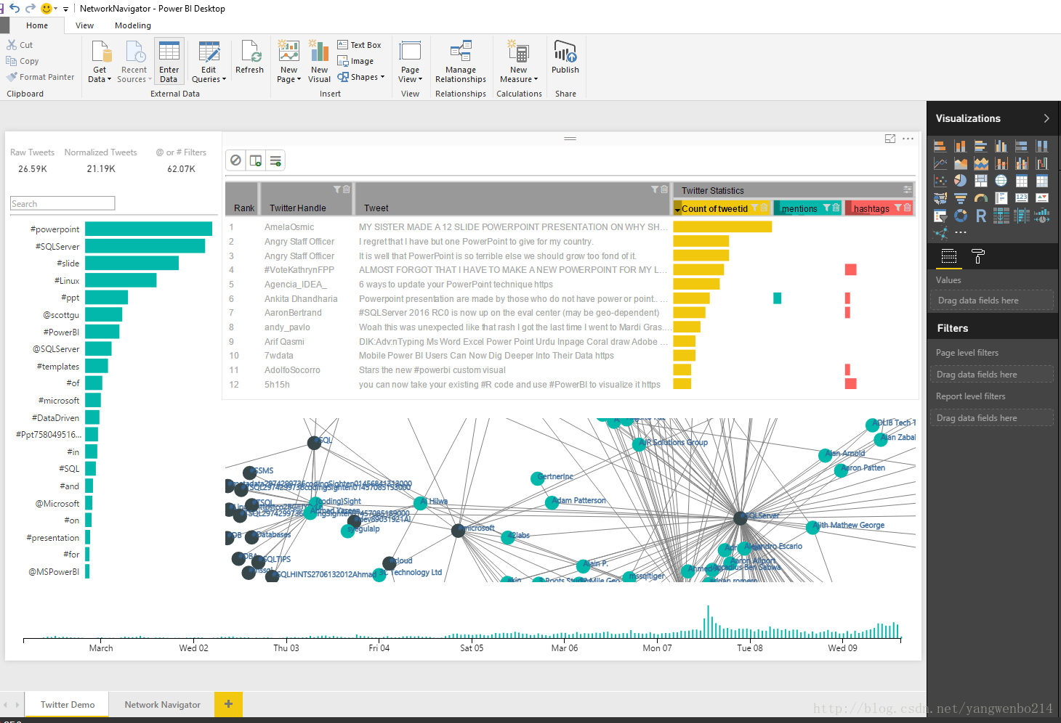The height and width of the screenshot is (723, 1061).
Task: Select the scatter chart visualization
Action: pyautogui.click(x=940, y=181)
